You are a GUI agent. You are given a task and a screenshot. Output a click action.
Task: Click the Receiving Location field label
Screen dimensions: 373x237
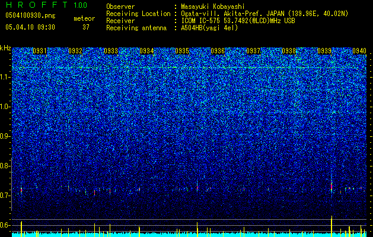(138, 14)
